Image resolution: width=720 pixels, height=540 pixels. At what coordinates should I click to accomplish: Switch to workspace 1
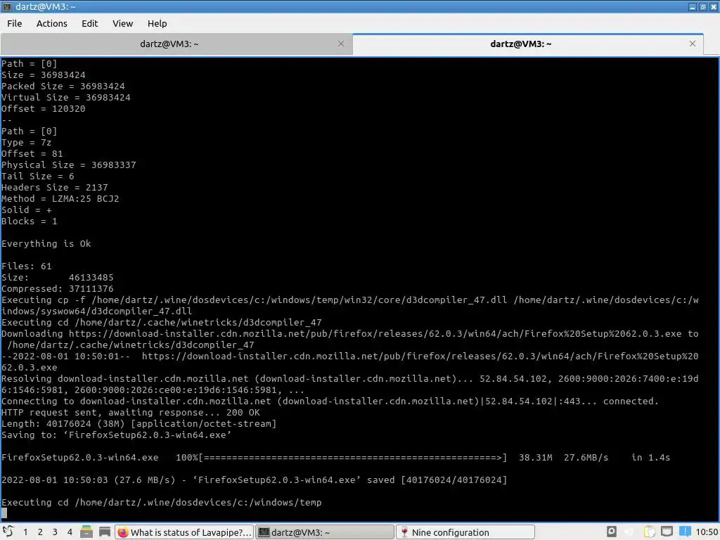pyautogui.click(x=25, y=532)
